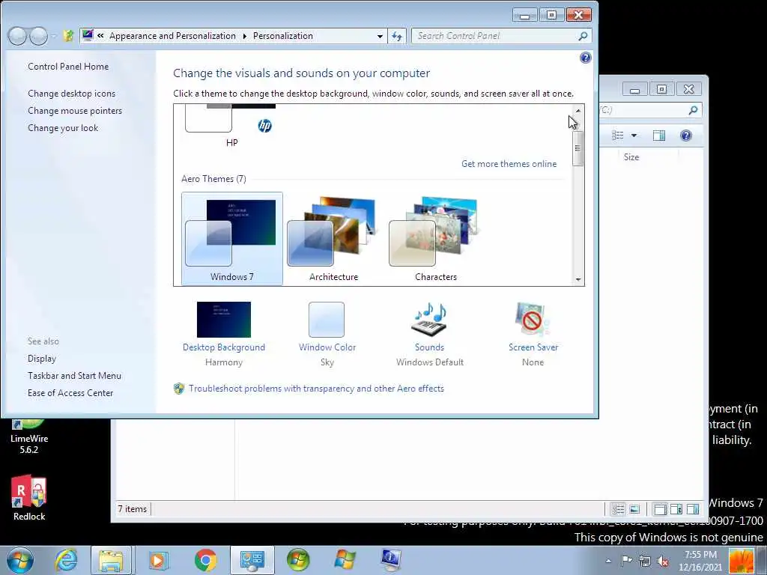The image size is (767, 575).
Task: Select the Windows 7 Aero theme
Action: pyautogui.click(x=232, y=239)
